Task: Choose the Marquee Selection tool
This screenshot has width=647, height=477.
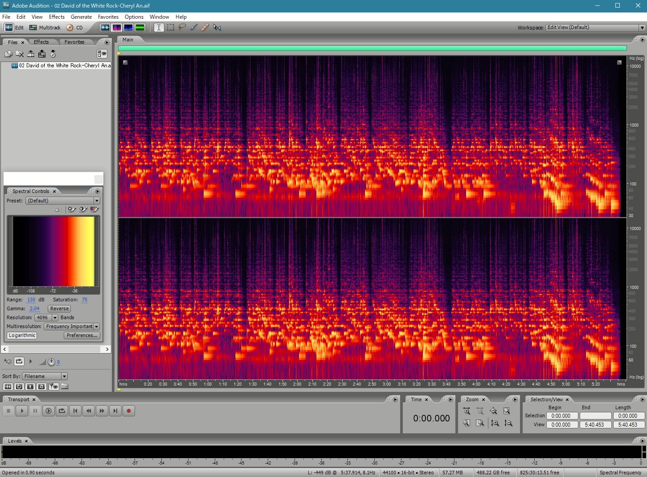Action: click(x=171, y=28)
